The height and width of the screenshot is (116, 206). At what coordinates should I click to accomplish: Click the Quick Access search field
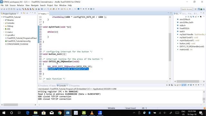point(186,9)
